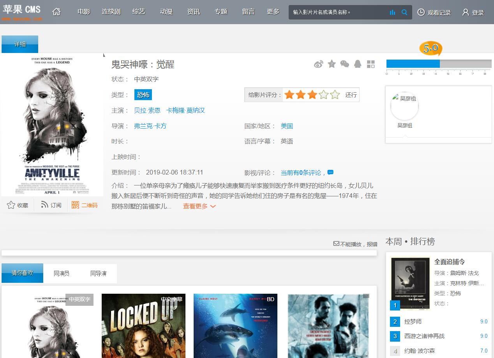Open 电影 in the top navigation

point(84,12)
